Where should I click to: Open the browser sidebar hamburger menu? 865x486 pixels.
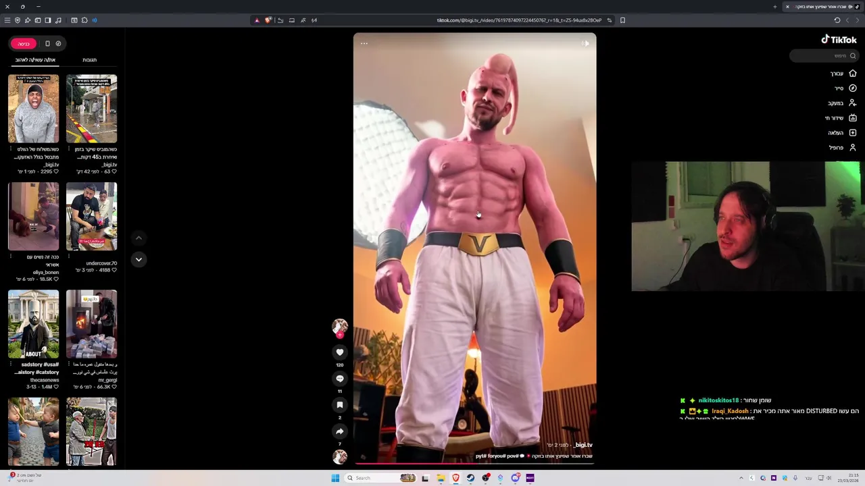click(x=7, y=20)
